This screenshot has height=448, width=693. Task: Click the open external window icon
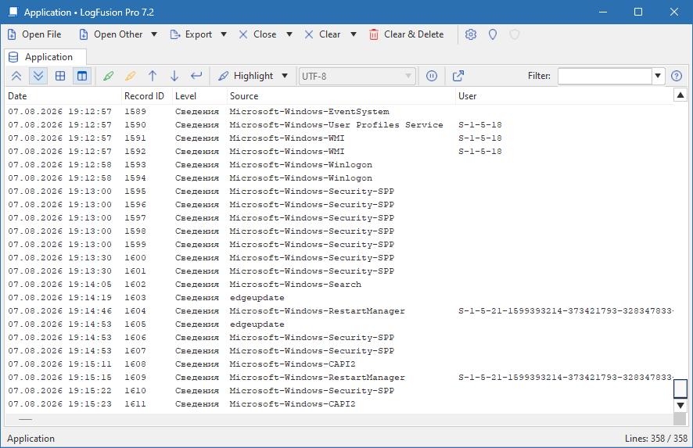coord(458,76)
